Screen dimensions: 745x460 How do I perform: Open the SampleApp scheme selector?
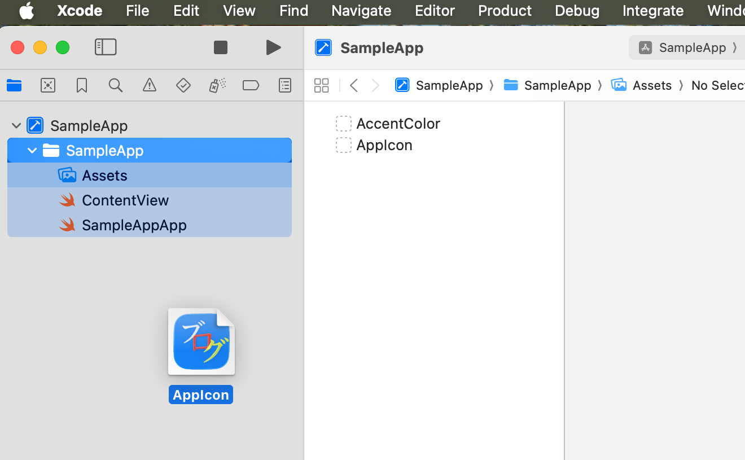tap(687, 47)
